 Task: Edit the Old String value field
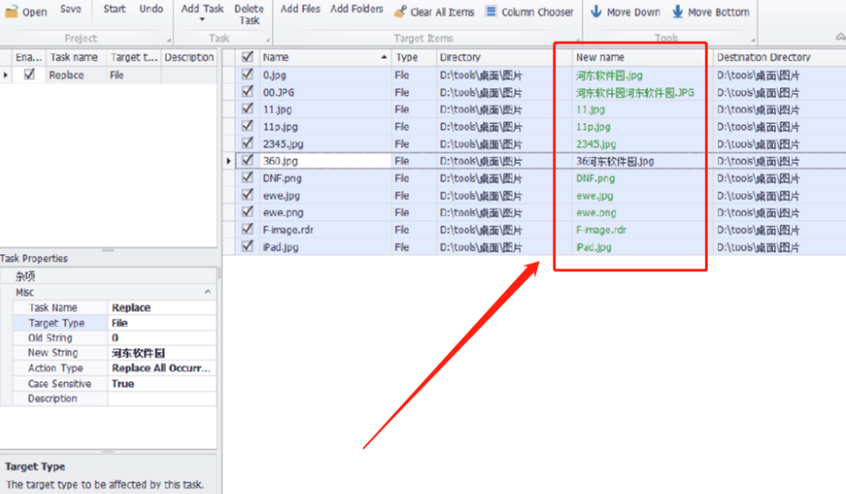161,338
